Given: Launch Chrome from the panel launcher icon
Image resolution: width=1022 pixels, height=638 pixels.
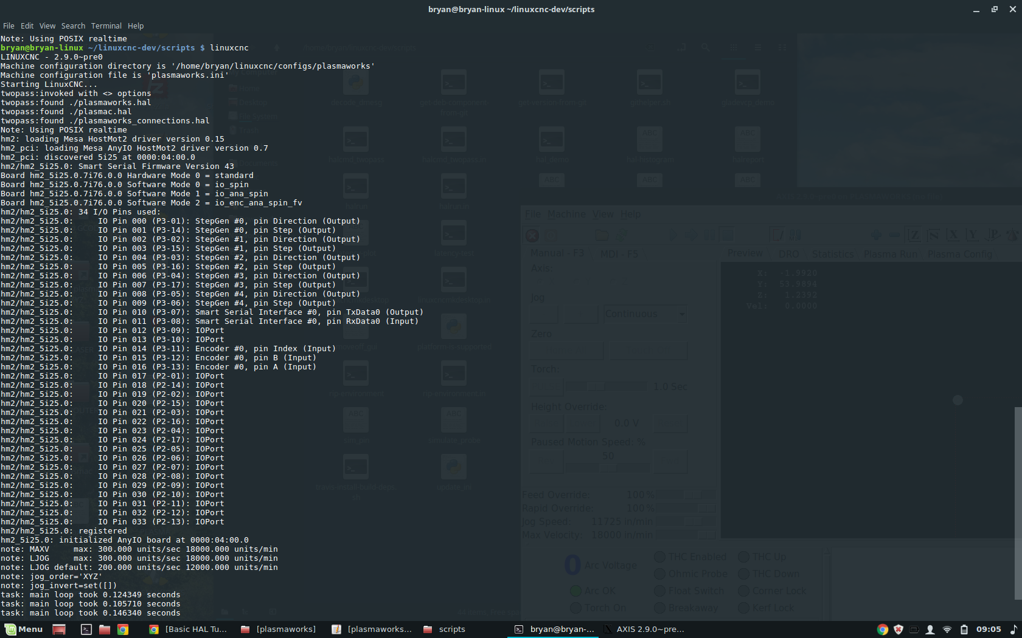Looking at the screenshot, I should (123, 629).
